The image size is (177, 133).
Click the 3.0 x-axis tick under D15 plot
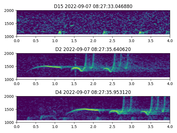pyautogui.click(x=132, y=40)
